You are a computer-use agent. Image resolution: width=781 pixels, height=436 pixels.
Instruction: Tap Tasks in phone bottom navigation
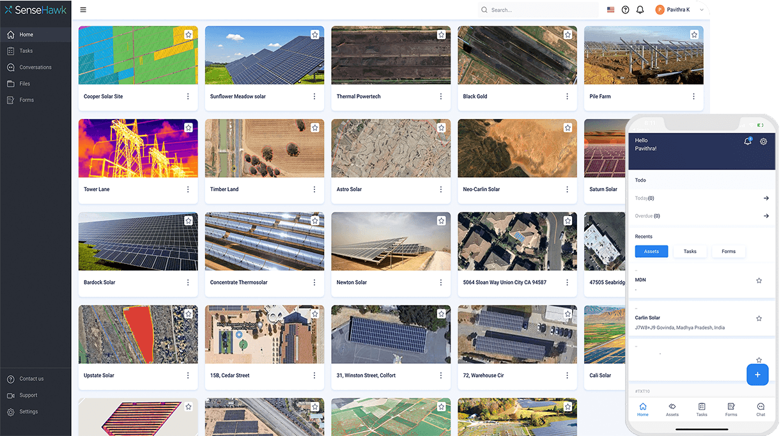click(702, 410)
